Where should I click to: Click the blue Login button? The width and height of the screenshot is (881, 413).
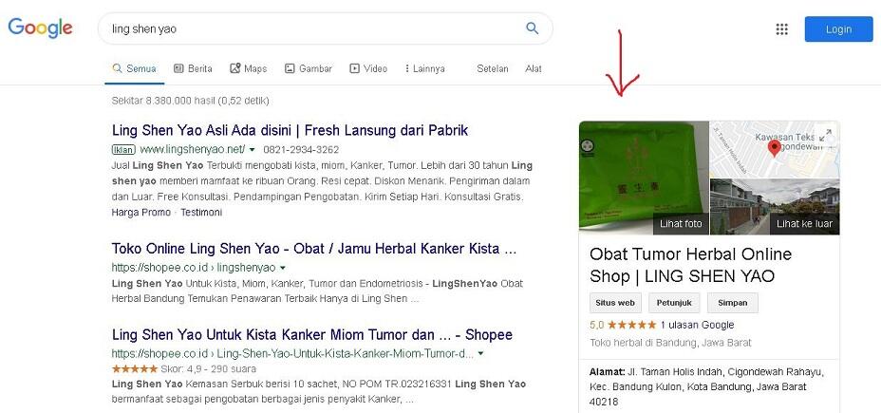click(838, 29)
